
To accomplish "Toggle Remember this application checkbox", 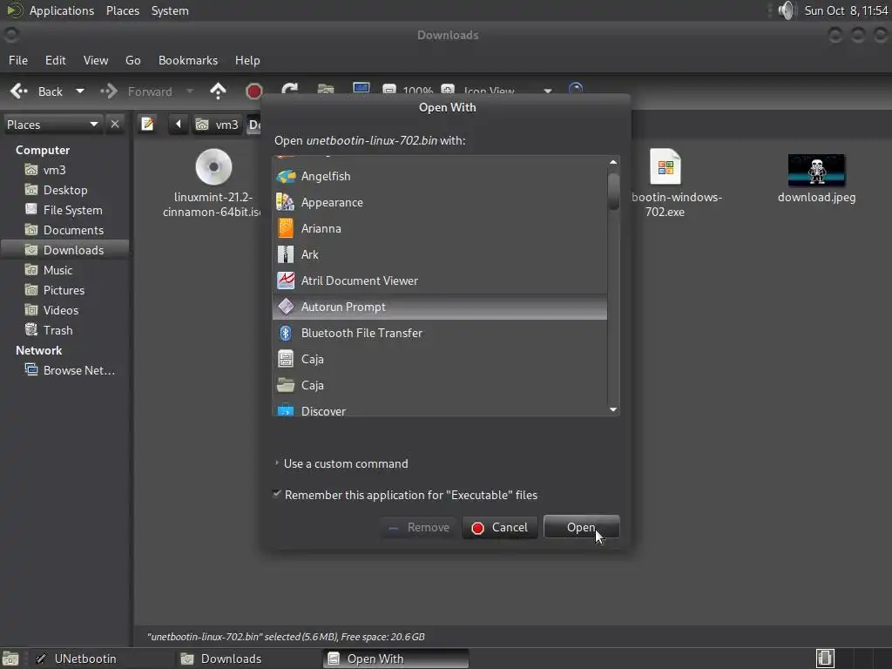I will pos(277,495).
